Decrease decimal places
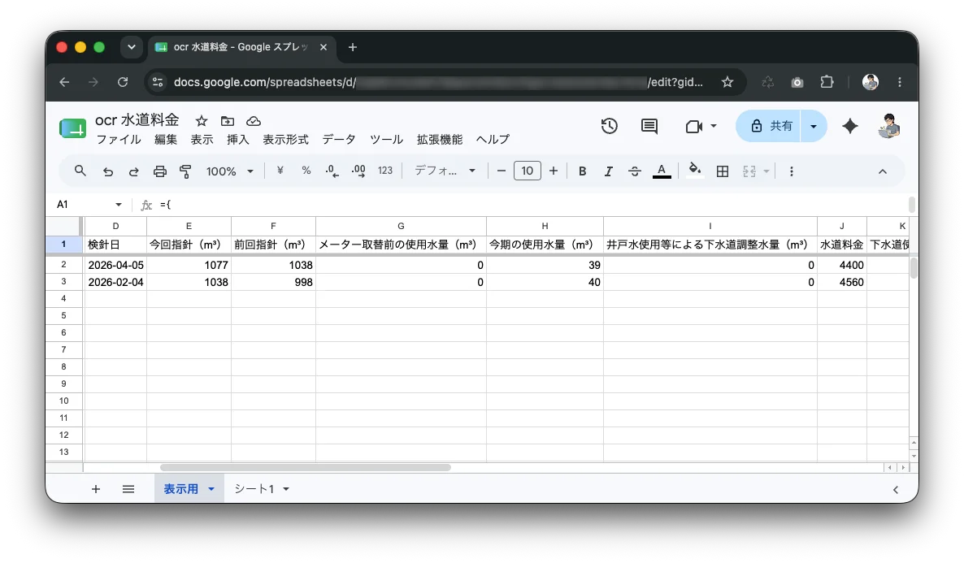The image size is (964, 563). click(x=332, y=171)
